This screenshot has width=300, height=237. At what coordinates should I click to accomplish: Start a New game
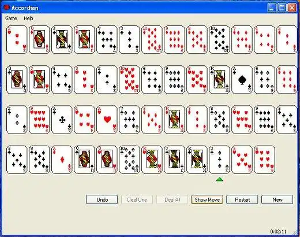tap(277, 199)
